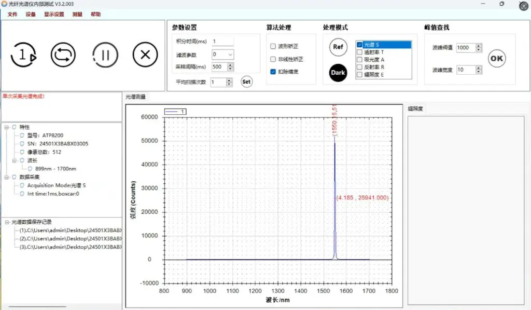The image size is (531, 310).
Task: Select the 数据采集 tree node icon
Action: pyautogui.click(x=14, y=177)
